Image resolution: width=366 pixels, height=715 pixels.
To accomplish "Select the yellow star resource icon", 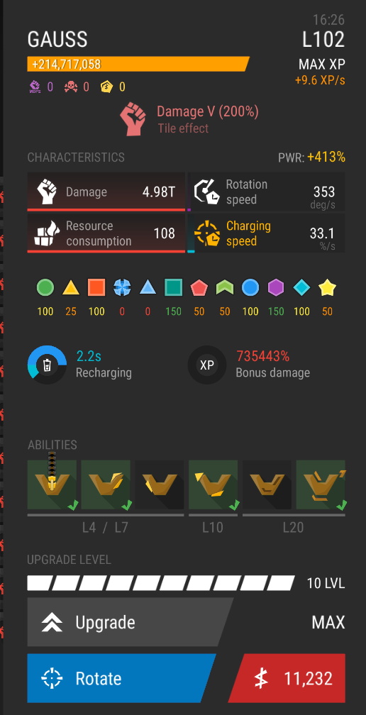I will [x=327, y=288].
